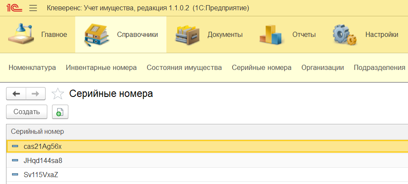Open the hamburger main menu

coord(33,8)
